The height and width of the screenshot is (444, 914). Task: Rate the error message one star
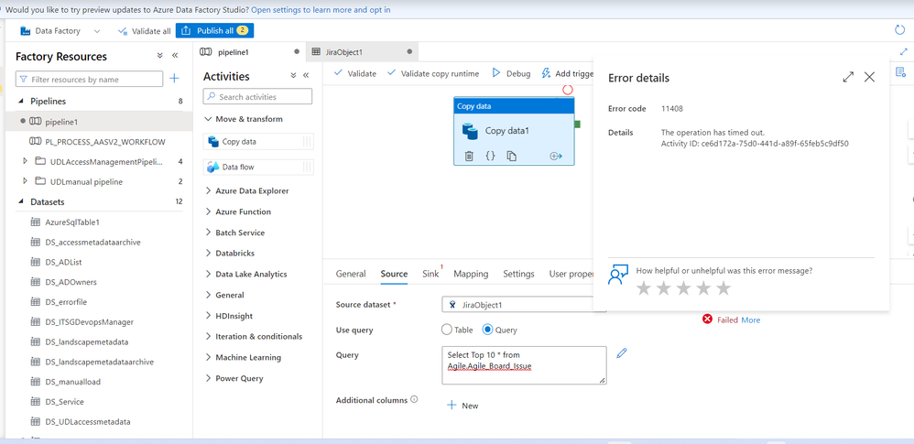[x=644, y=287]
